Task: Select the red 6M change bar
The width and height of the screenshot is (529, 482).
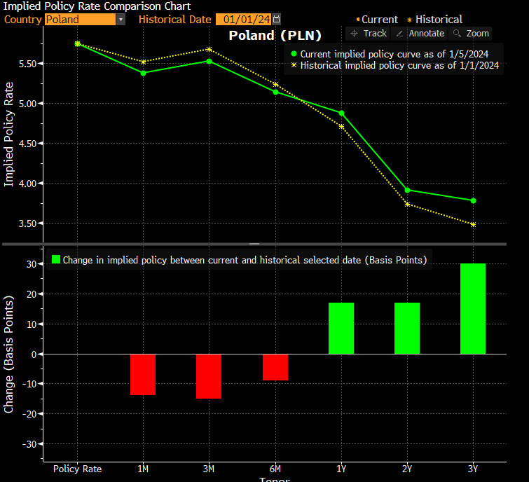Action: 275,367
